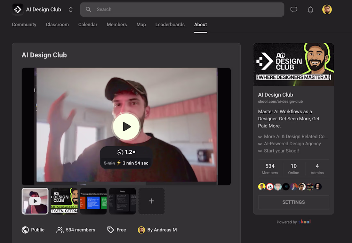Image resolution: width=352 pixels, height=243 pixels.
Task: Open the chat messages icon
Action: pyautogui.click(x=294, y=9)
